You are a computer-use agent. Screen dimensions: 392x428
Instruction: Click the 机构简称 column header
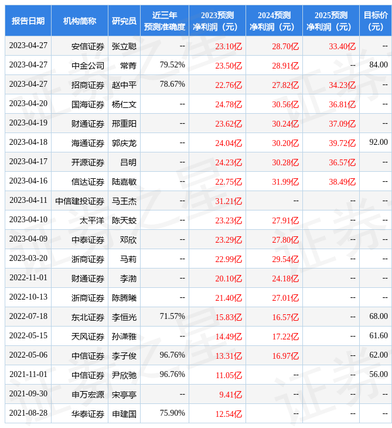(80, 21)
